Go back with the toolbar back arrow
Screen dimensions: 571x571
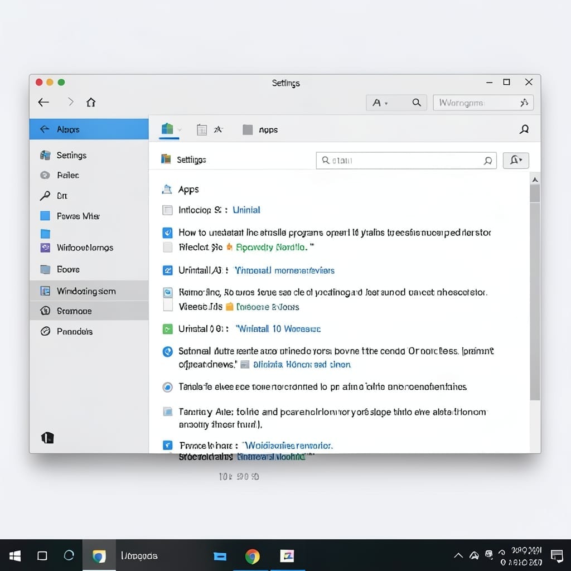pyautogui.click(x=43, y=103)
